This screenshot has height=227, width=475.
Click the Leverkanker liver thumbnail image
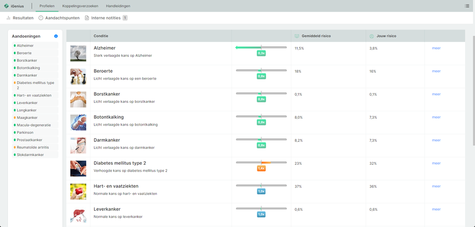[x=78, y=215]
